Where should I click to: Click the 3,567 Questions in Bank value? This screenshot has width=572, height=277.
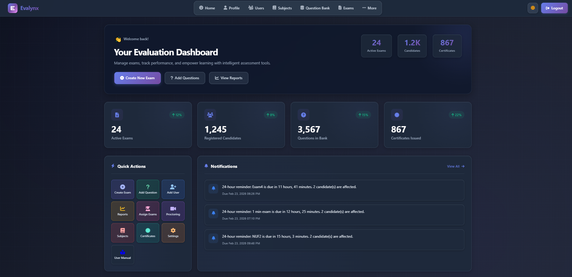309,129
